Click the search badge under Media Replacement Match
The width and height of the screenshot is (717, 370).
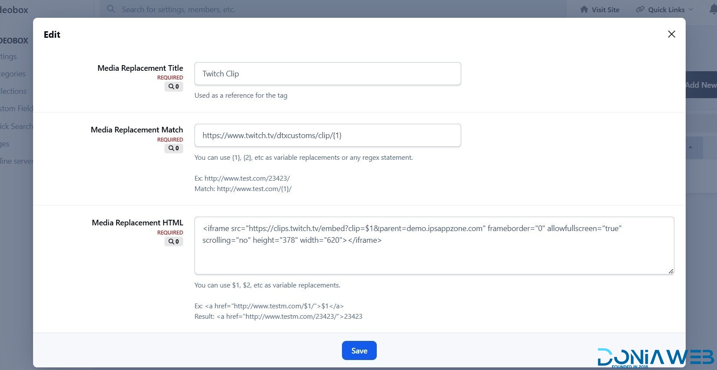174,148
